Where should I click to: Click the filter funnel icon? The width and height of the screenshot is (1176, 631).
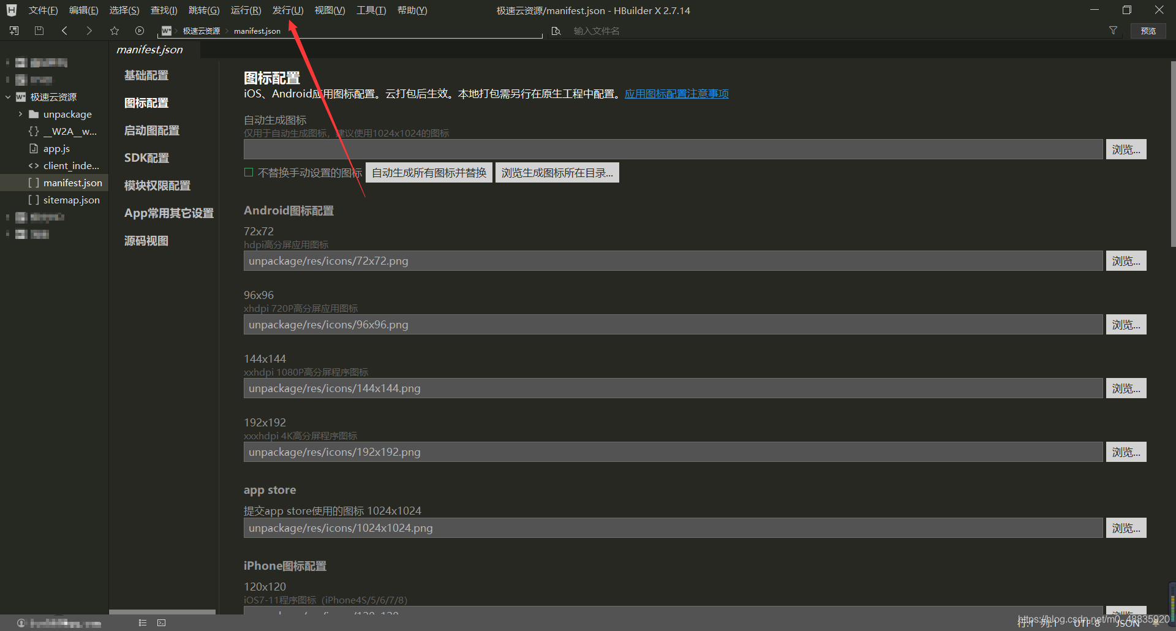(1113, 31)
